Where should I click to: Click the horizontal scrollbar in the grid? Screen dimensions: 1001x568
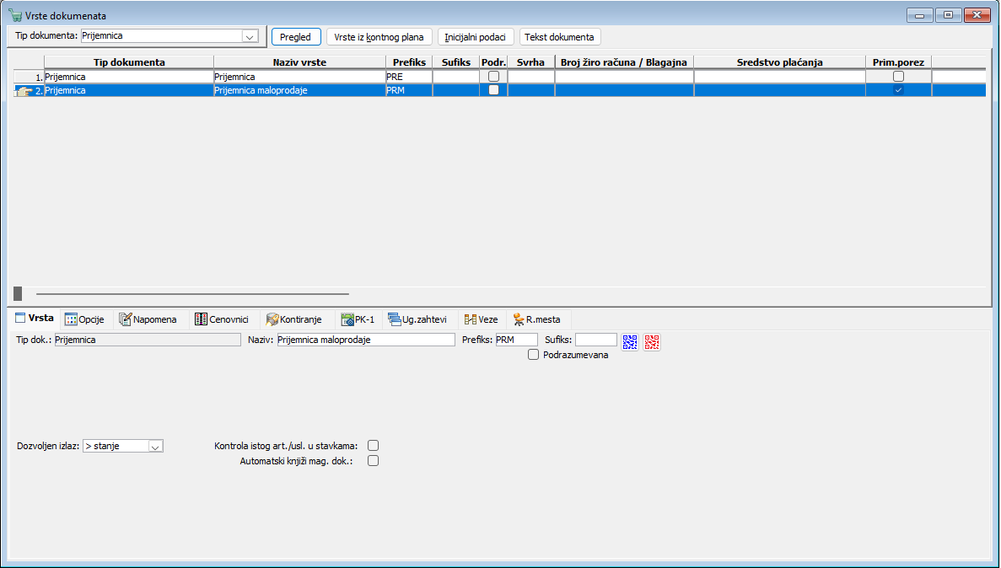pyautogui.click(x=192, y=293)
